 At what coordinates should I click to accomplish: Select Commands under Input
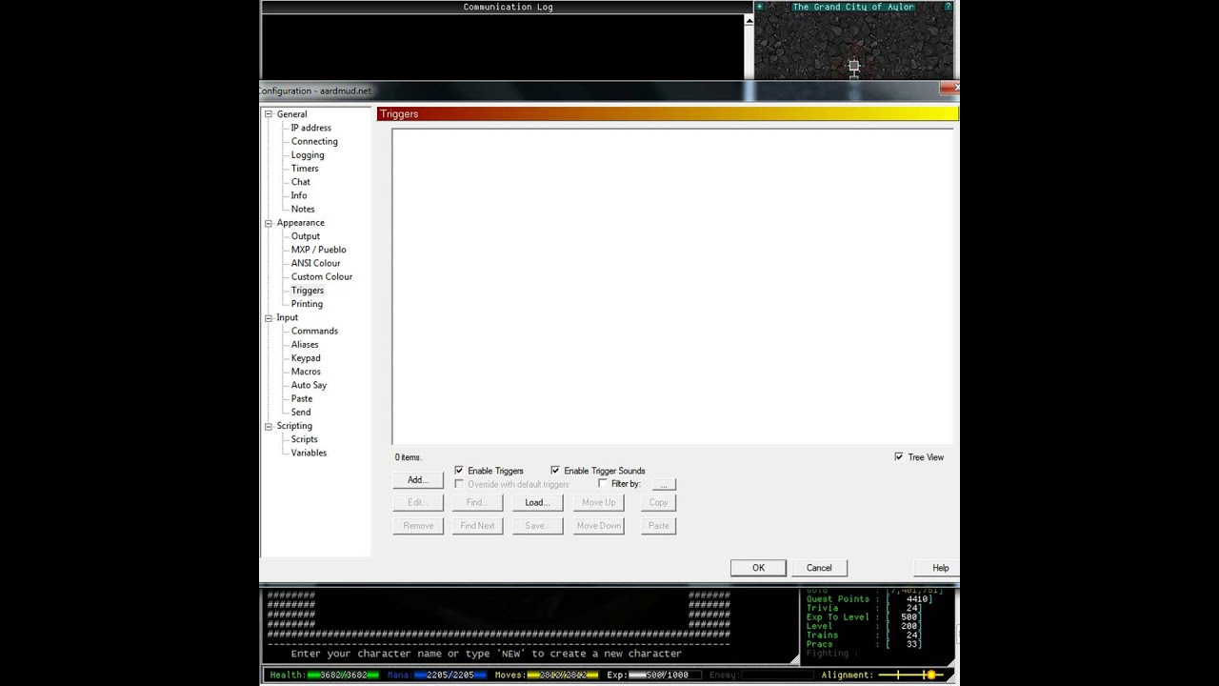pyautogui.click(x=314, y=331)
